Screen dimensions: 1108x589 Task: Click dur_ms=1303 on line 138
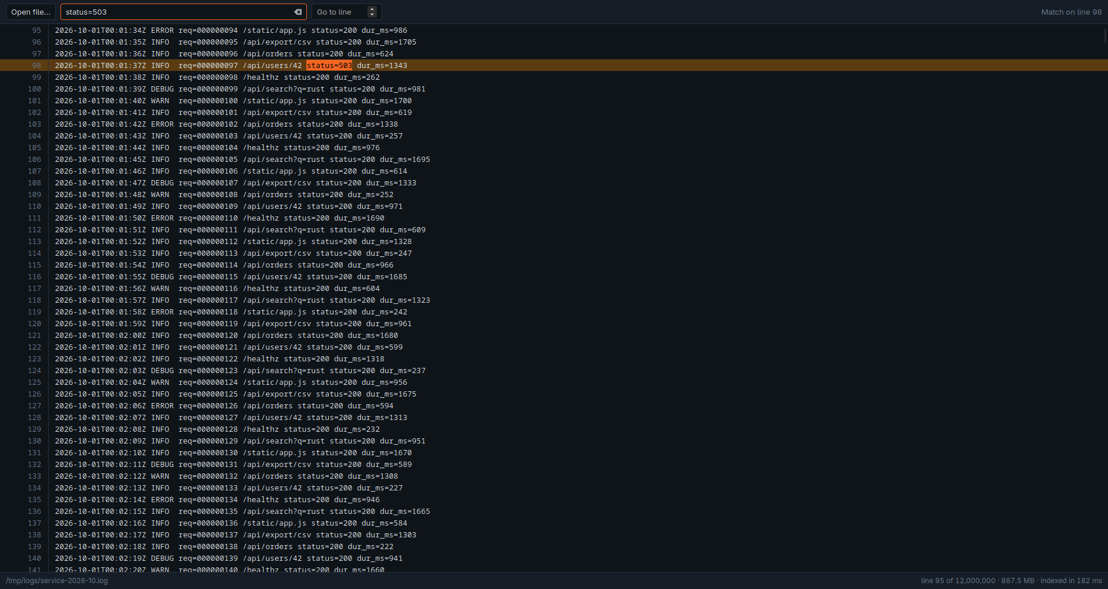click(x=391, y=535)
